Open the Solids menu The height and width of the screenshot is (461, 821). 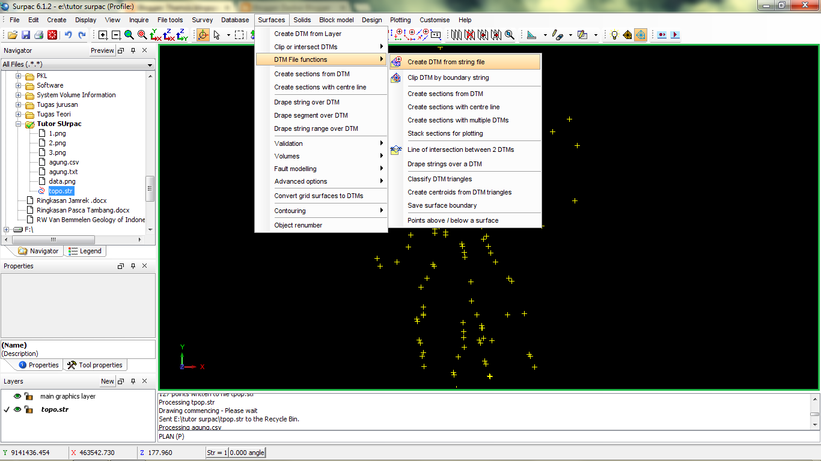click(x=302, y=20)
